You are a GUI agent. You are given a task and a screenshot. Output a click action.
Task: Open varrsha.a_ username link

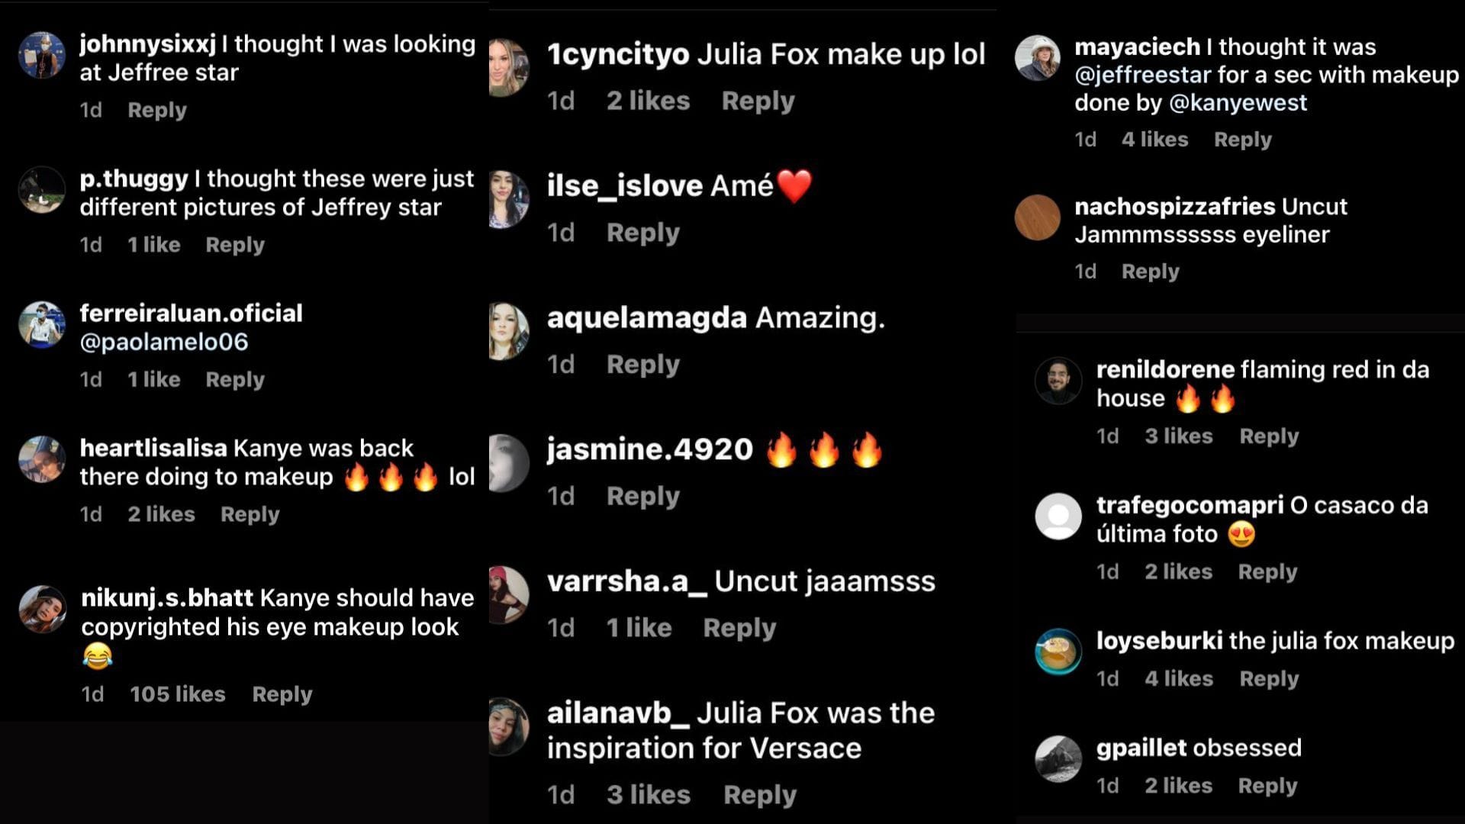click(628, 581)
